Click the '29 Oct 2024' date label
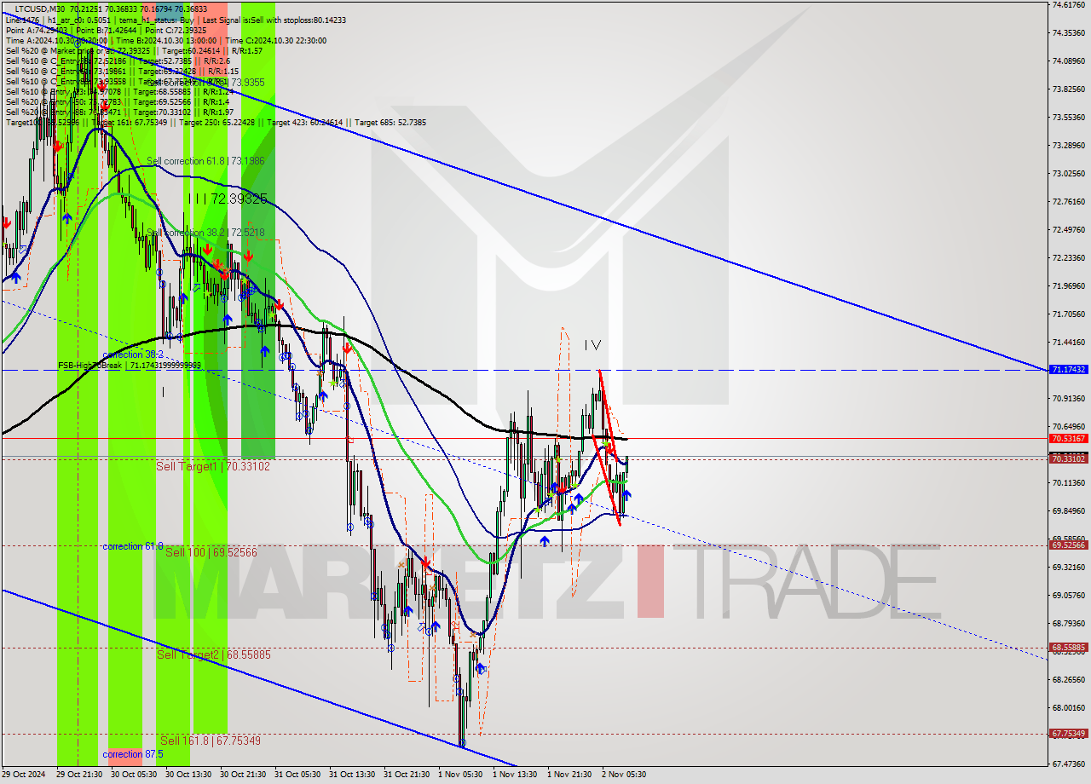The image size is (1091, 784). click(x=22, y=775)
